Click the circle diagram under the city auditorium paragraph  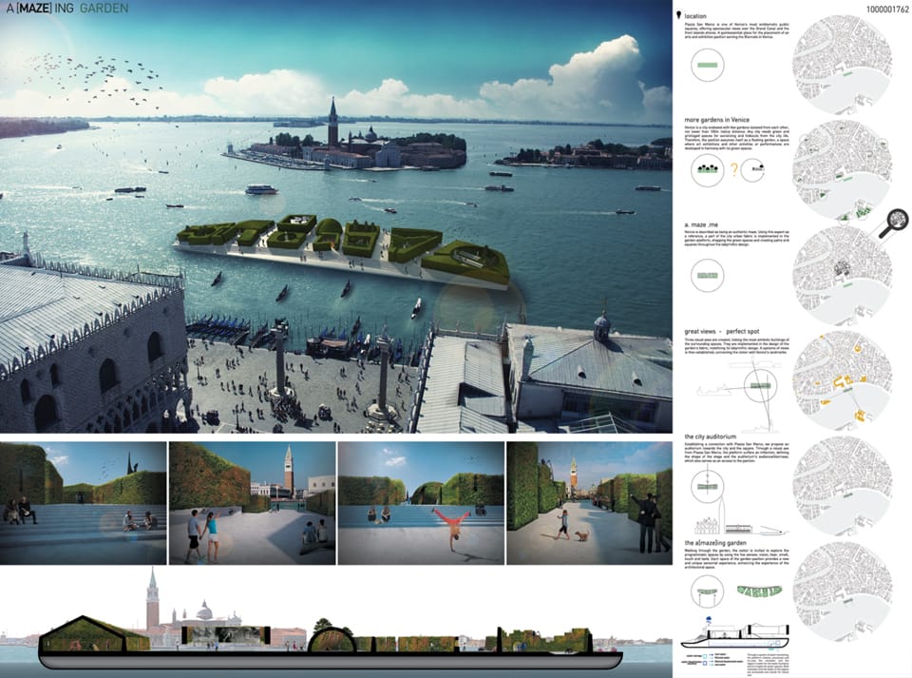tap(707, 487)
